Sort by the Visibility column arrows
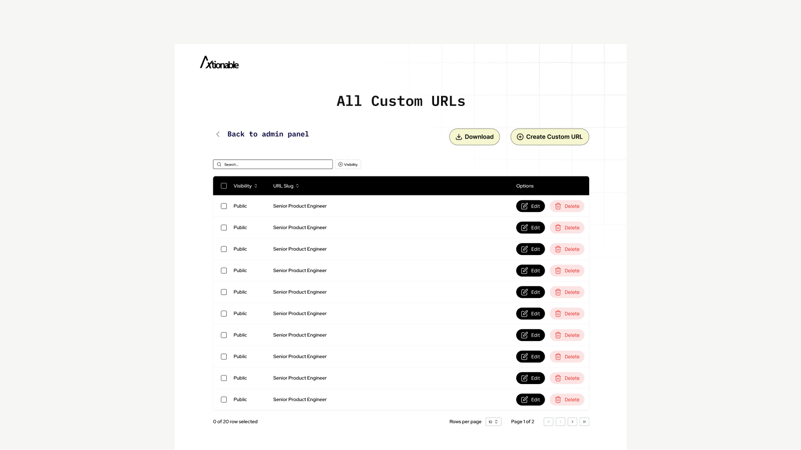 256,185
